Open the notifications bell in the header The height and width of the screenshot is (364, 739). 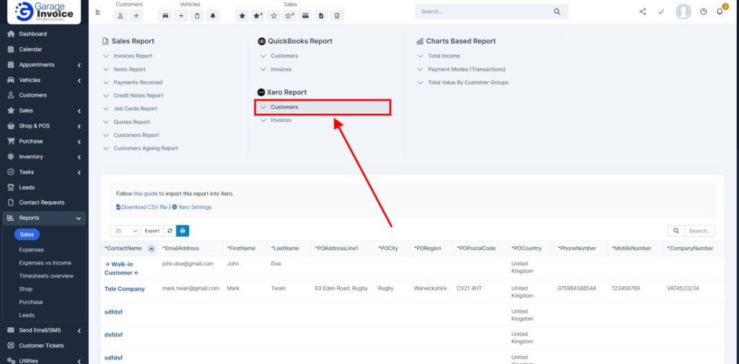pos(720,12)
